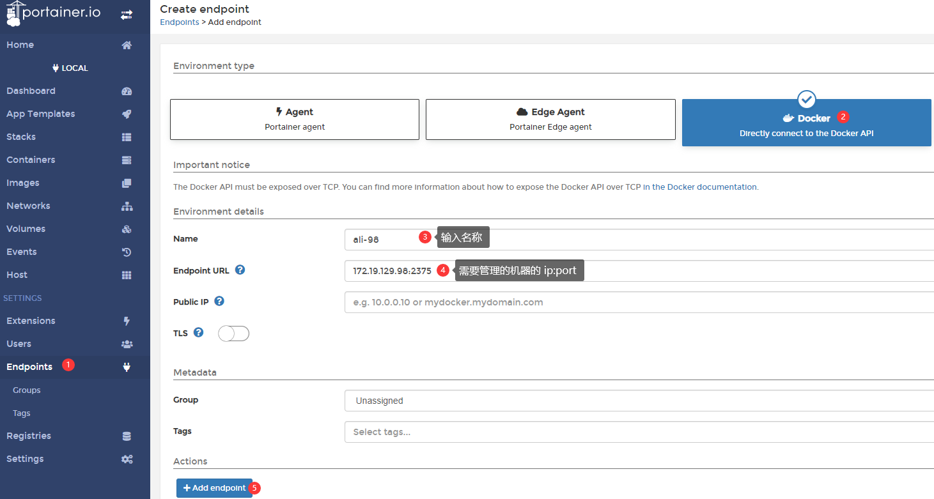Click the Events history icon
The image size is (934, 499).
click(x=127, y=252)
